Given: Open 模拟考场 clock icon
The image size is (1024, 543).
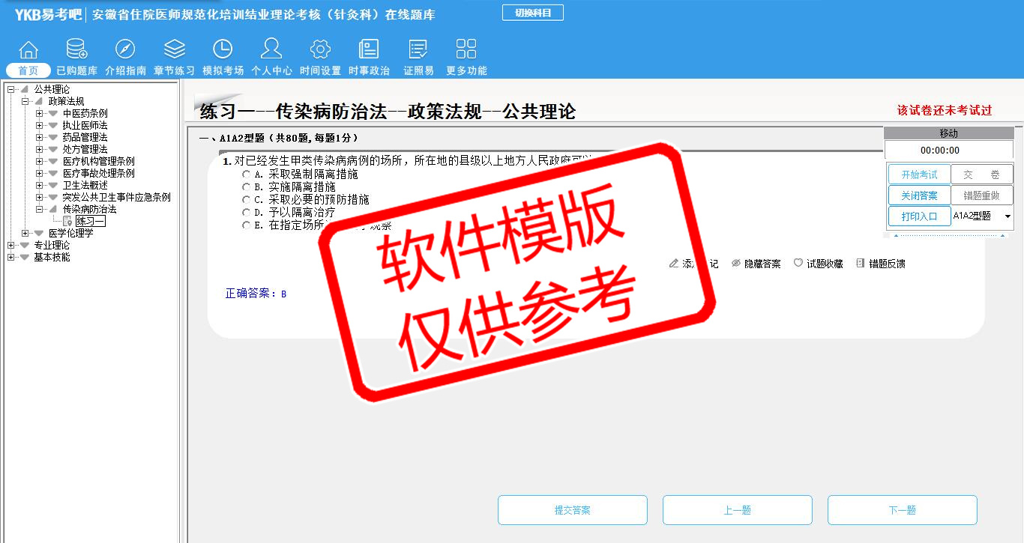Looking at the screenshot, I should coord(223,50).
